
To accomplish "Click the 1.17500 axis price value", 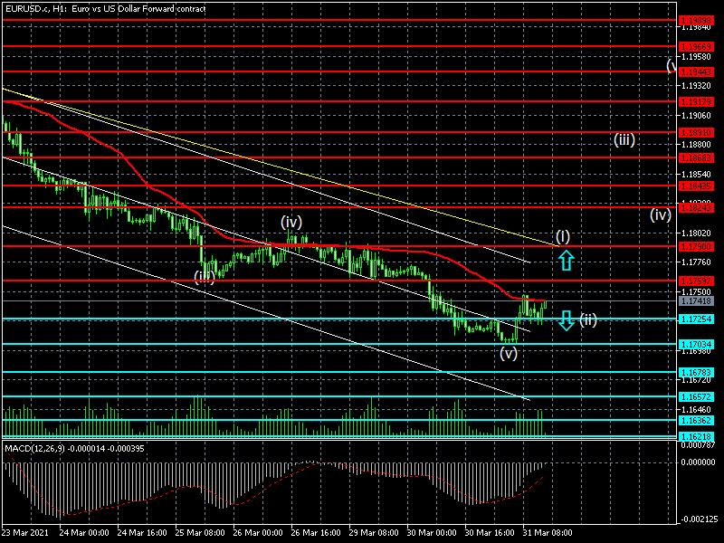I will pos(696,291).
